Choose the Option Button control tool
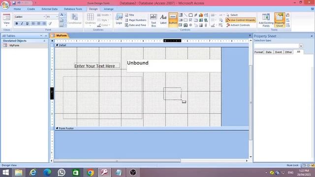Image resolution: width=315 pixels, height=177 pixels. (190, 25)
